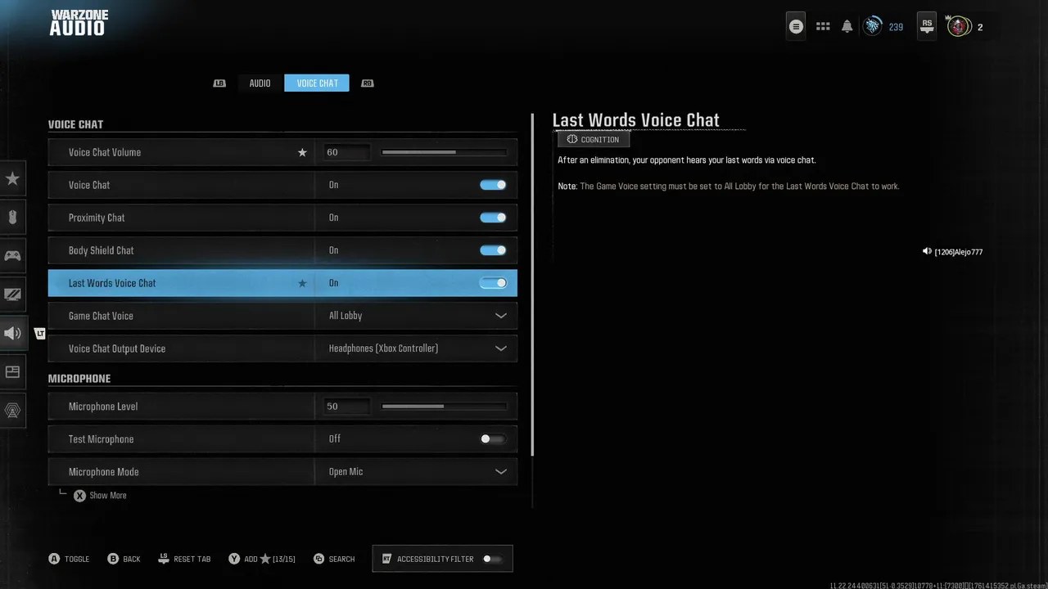This screenshot has height=589, width=1048.
Task: Click the A button Toggle prompt
Action: (x=69, y=559)
